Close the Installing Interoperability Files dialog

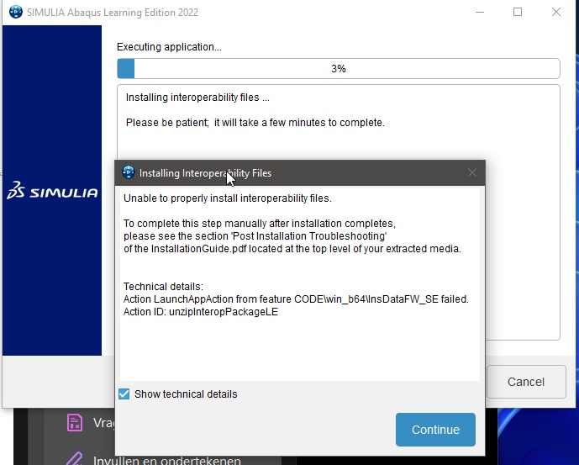(x=472, y=172)
